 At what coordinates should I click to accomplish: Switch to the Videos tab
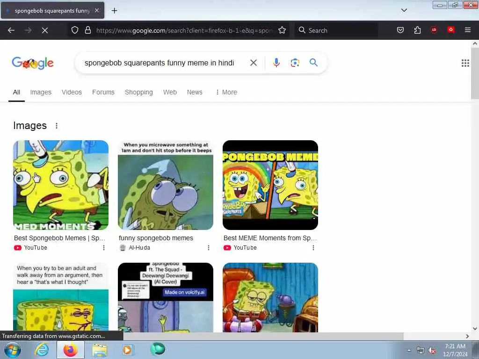tap(72, 92)
